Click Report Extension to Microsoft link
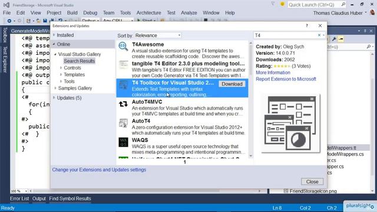This screenshot has width=377, height=212. tap(286, 79)
